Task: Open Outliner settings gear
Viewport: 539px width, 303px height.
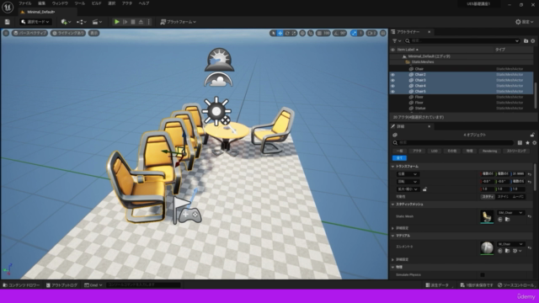Action: (533, 41)
